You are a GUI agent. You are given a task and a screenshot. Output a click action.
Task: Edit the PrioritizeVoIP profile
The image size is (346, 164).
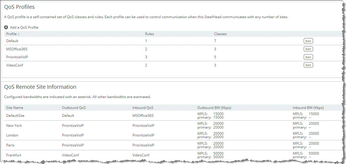308,57
